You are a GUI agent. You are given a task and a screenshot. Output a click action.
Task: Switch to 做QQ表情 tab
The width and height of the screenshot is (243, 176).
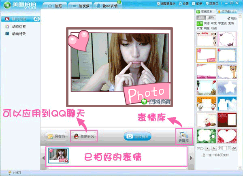pos(108,6)
